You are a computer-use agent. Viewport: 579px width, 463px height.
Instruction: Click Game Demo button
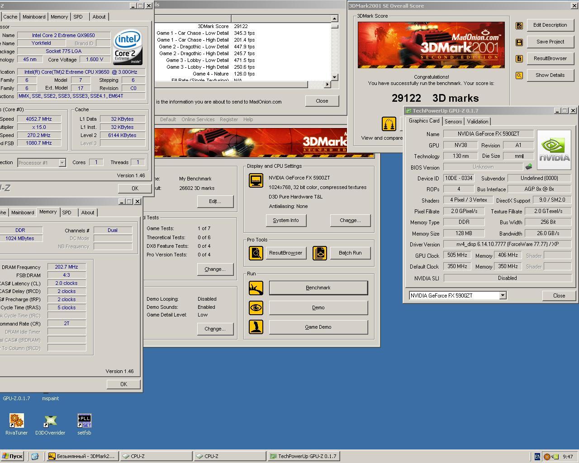point(318,327)
